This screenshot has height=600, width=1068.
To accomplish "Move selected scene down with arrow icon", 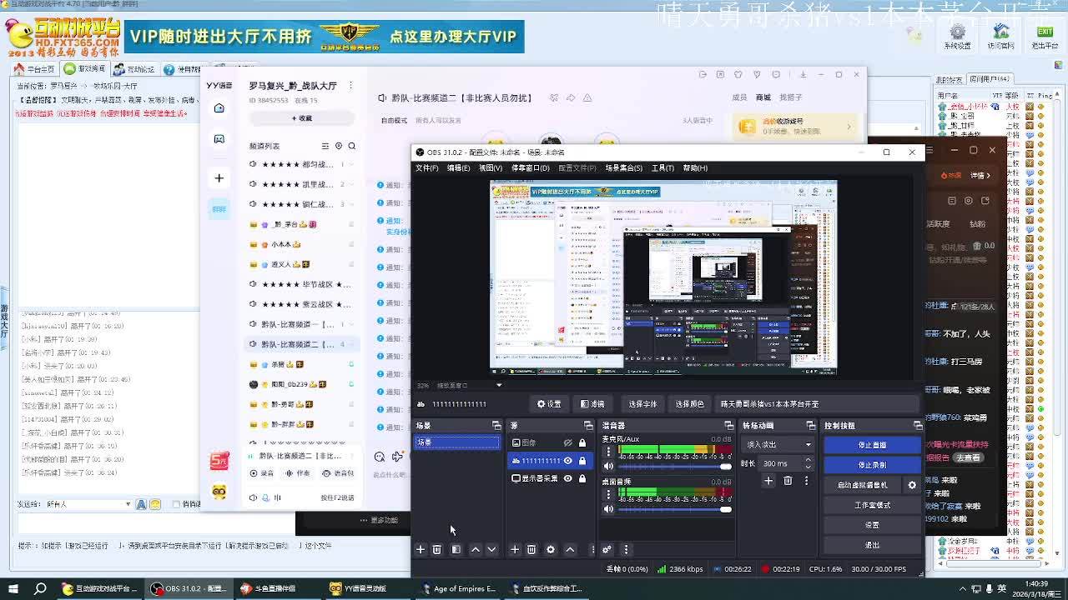I will [x=491, y=549].
